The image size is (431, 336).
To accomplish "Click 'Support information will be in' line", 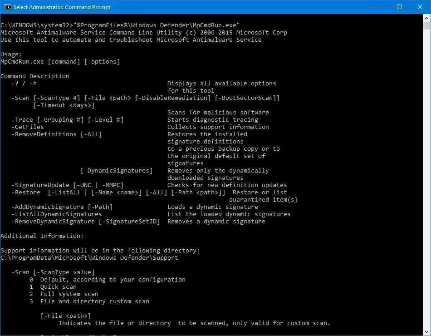I will (x=100, y=251).
